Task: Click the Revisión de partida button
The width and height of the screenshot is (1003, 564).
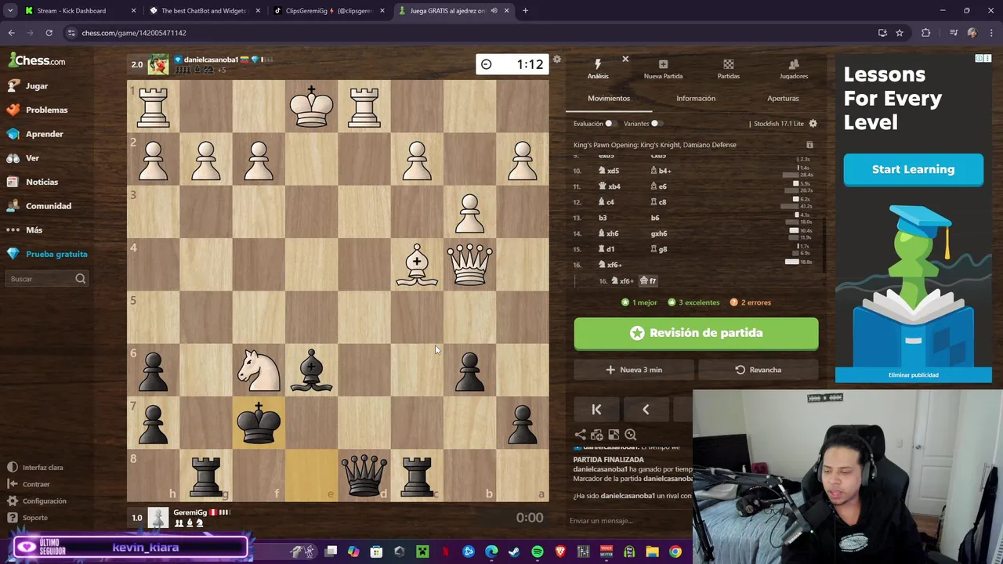Action: [x=696, y=333]
